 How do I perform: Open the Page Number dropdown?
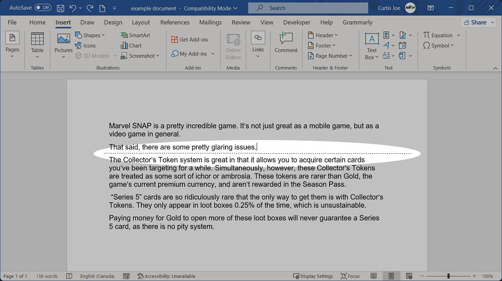(x=351, y=56)
